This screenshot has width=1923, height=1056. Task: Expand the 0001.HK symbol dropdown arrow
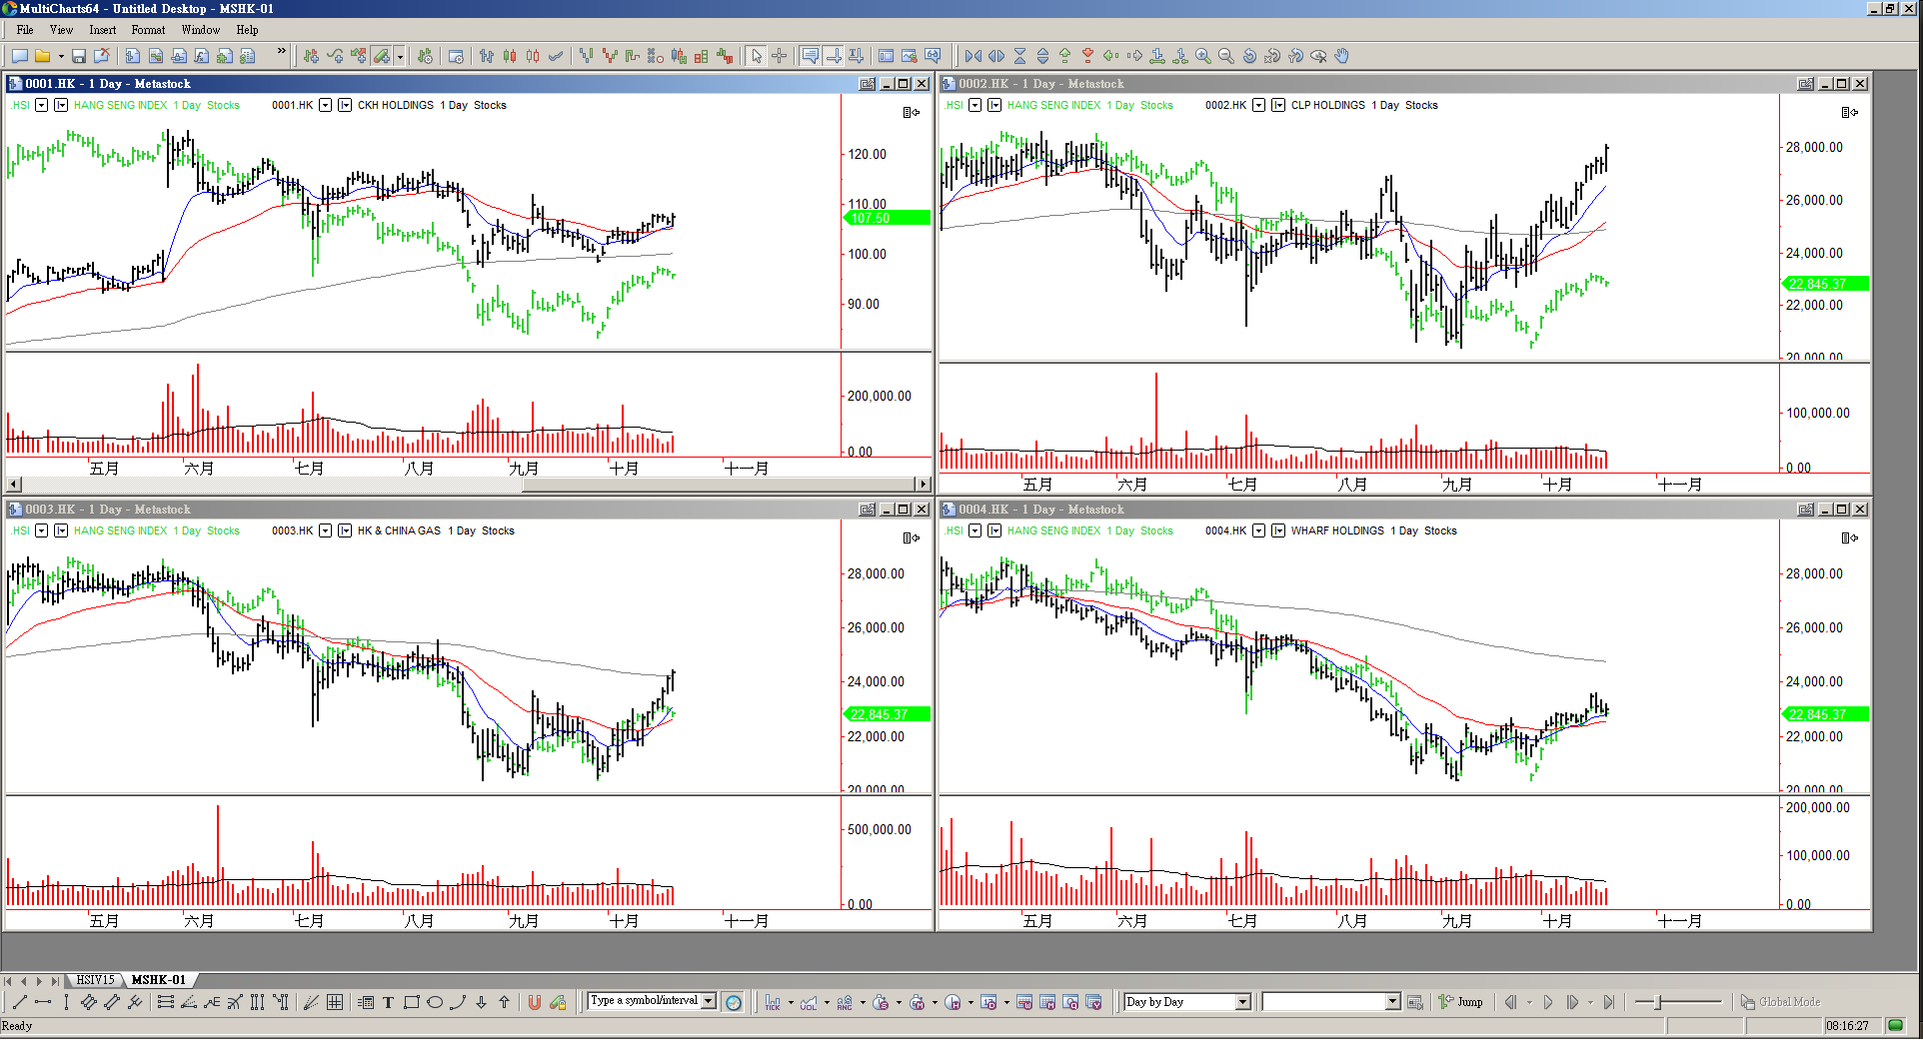click(x=325, y=105)
